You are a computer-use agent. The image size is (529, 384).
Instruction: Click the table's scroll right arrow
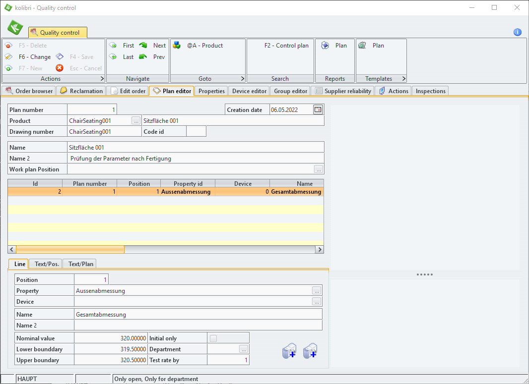click(x=320, y=250)
